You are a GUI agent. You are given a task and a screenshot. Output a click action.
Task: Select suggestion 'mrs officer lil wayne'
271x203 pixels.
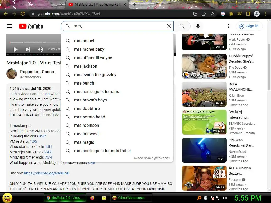click(x=117, y=58)
